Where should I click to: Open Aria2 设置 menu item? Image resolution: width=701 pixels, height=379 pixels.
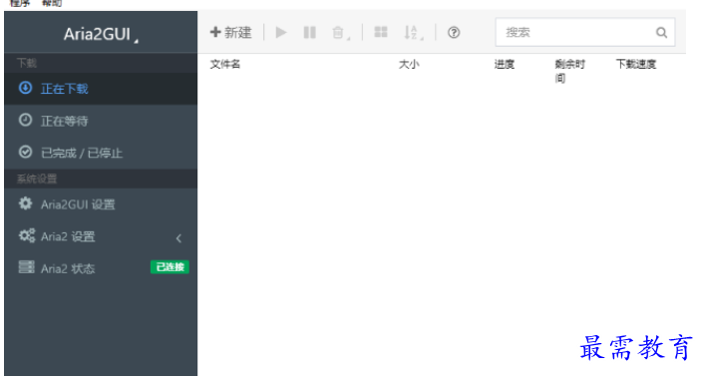click(x=101, y=236)
